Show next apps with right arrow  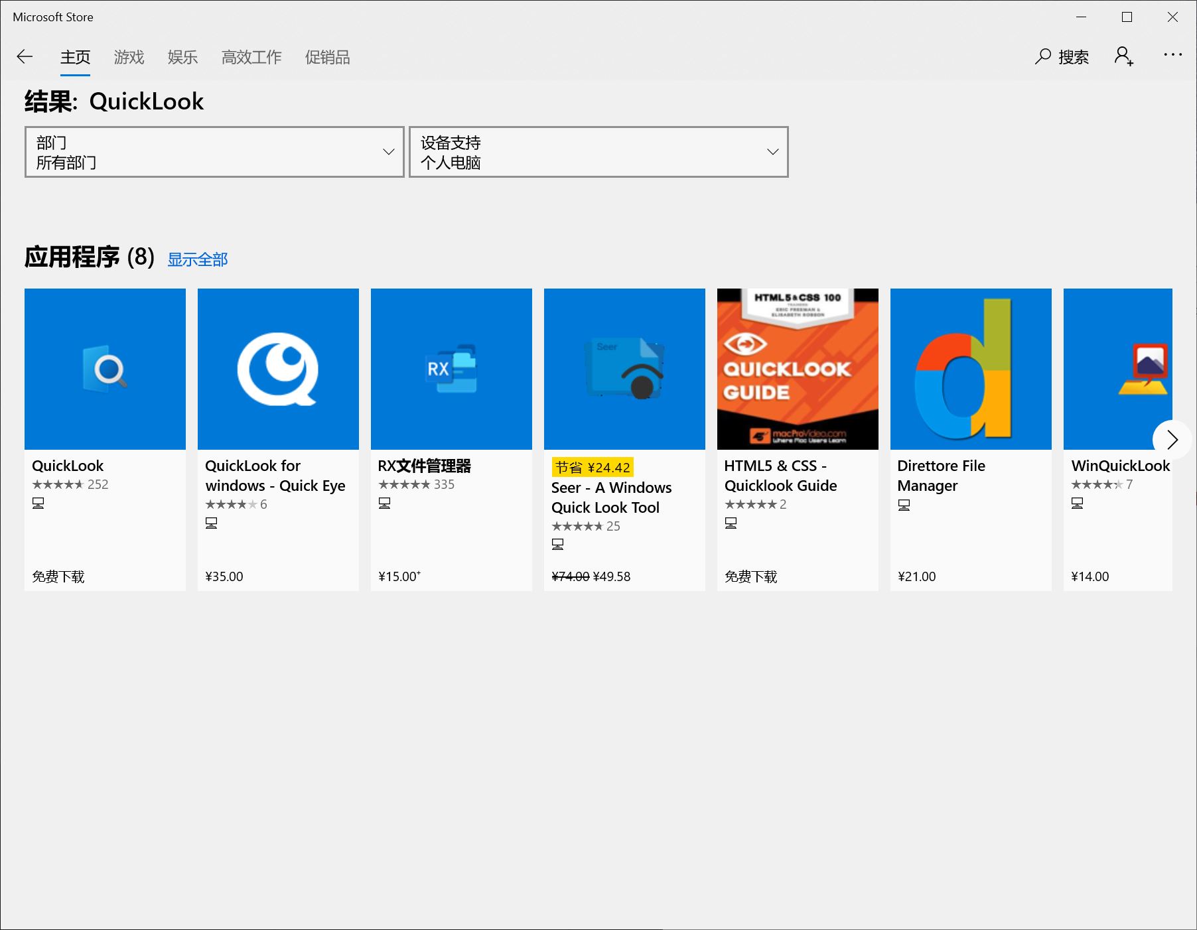click(1172, 439)
